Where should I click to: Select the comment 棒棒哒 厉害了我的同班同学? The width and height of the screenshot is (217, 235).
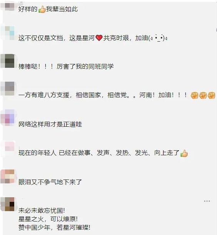(66, 66)
